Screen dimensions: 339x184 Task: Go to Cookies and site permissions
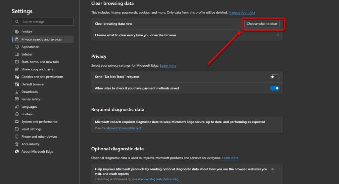click(43, 77)
